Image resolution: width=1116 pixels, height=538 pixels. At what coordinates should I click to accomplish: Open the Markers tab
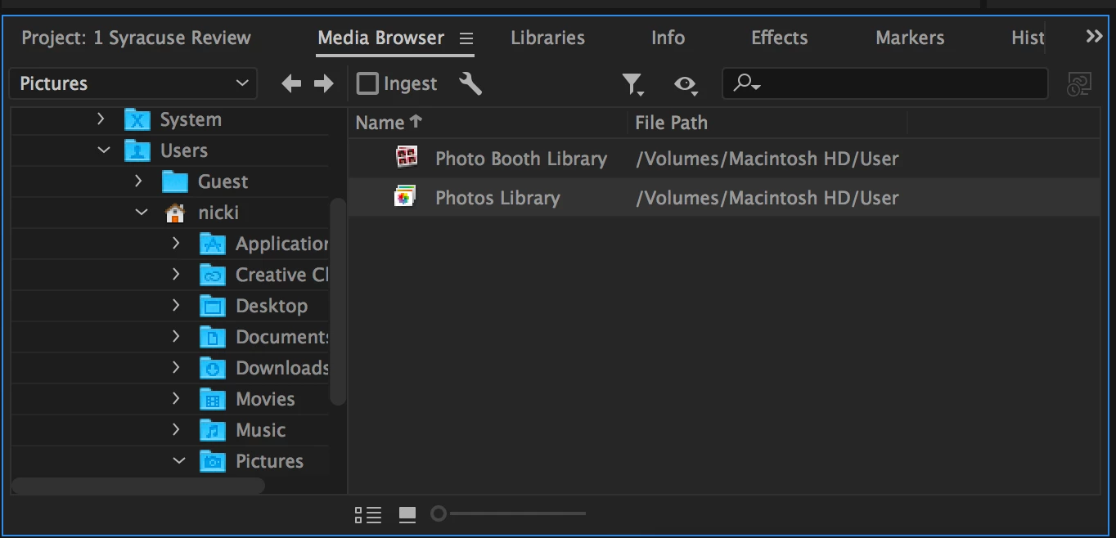point(910,38)
